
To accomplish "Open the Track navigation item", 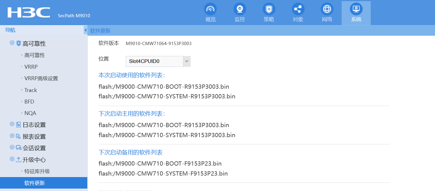I will click(x=31, y=90).
